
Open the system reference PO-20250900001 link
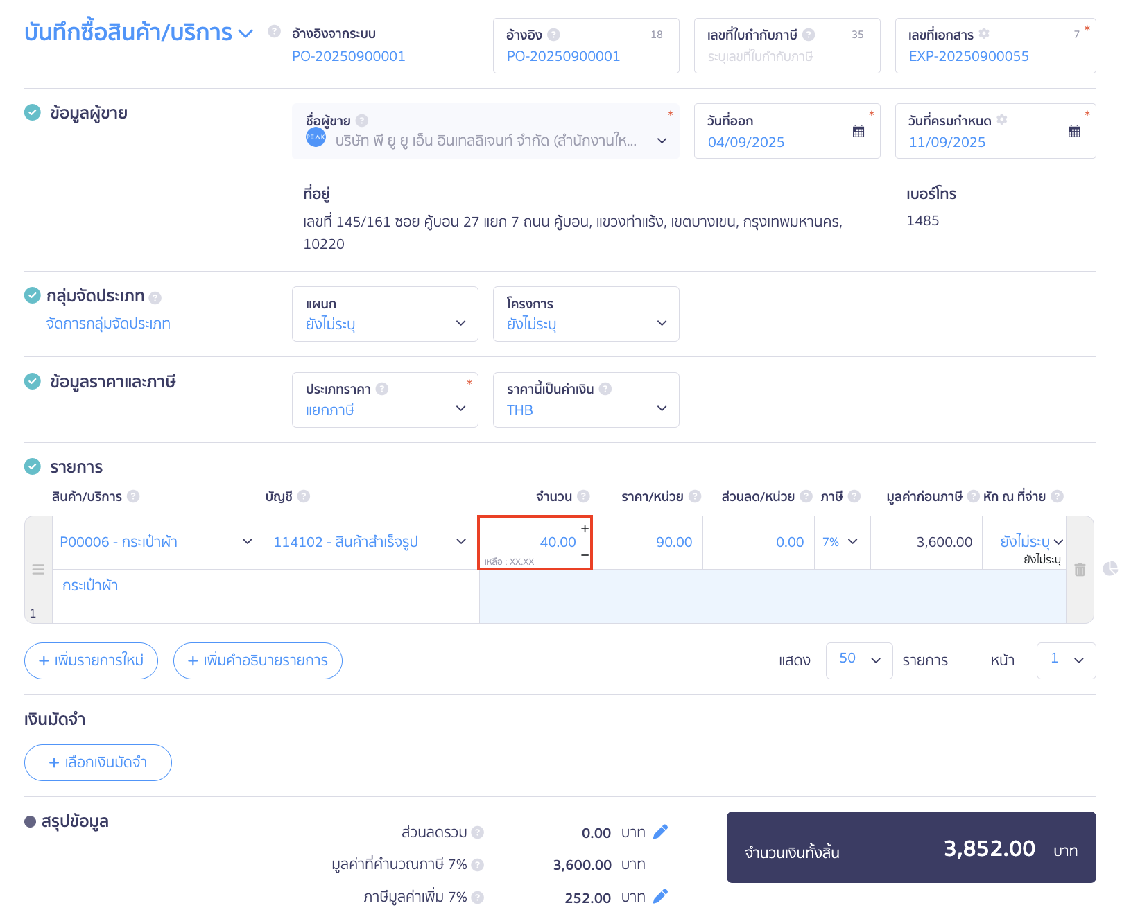click(348, 56)
